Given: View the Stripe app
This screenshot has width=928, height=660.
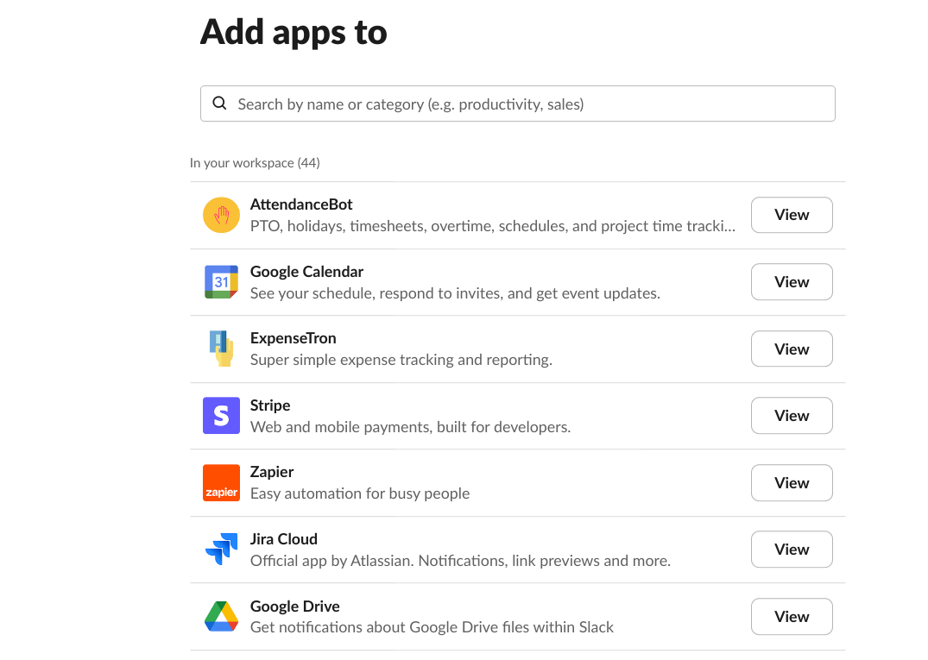Looking at the screenshot, I should (792, 416).
